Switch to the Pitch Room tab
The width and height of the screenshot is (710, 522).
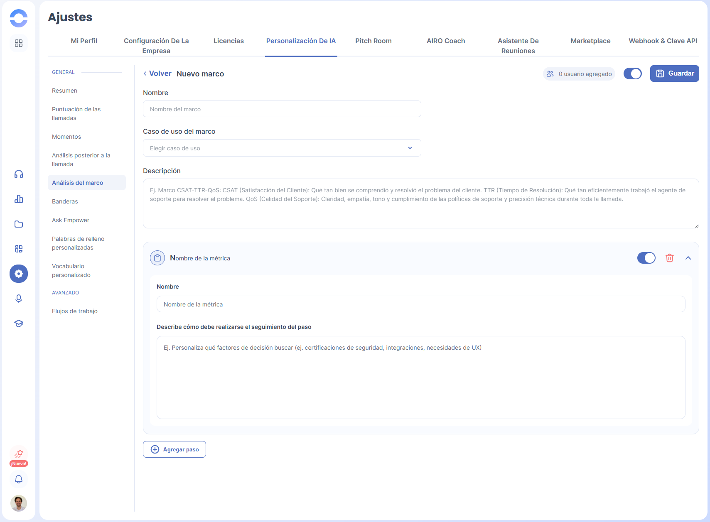tap(373, 41)
